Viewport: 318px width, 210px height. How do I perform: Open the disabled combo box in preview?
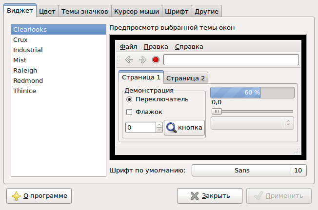pos(252,123)
